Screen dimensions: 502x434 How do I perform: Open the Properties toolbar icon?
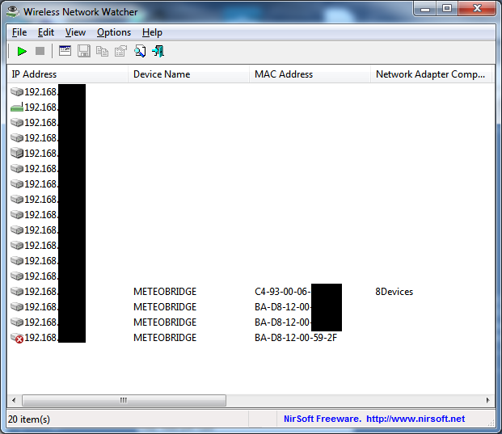120,51
